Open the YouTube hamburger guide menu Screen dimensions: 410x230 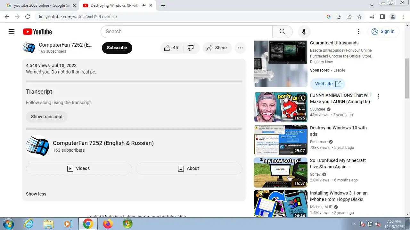coord(12,31)
